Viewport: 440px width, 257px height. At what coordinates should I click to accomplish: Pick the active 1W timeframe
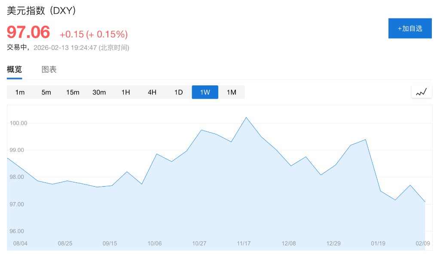(205, 92)
